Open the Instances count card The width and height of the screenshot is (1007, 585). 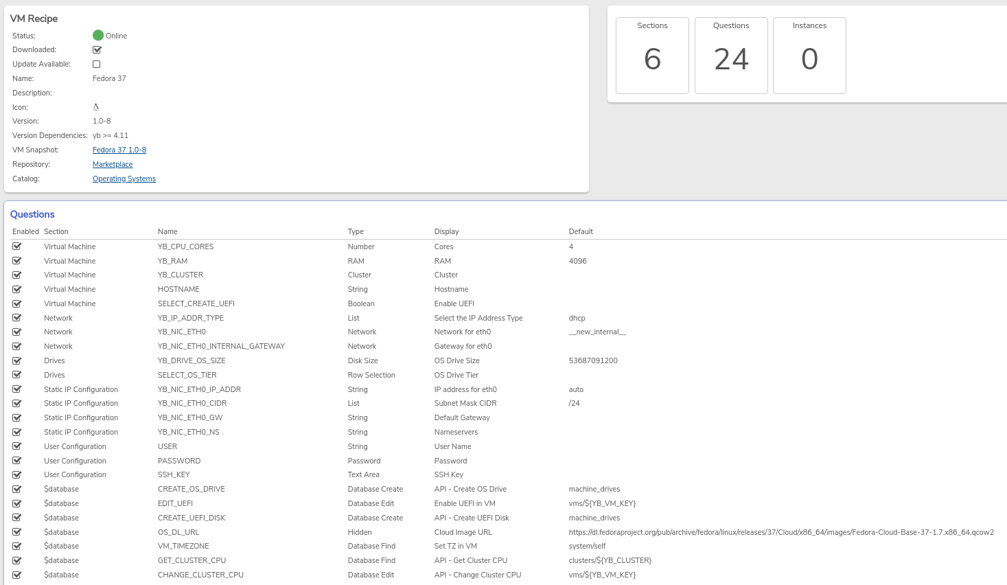pos(809,56)
